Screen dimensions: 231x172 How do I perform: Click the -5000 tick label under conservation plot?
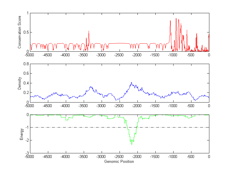tap(30, 55)
